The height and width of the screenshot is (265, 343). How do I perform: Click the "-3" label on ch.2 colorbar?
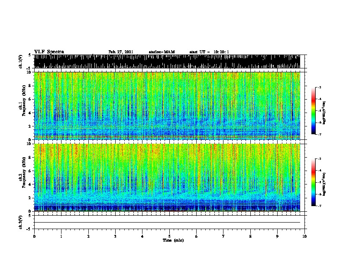point(319,159)
